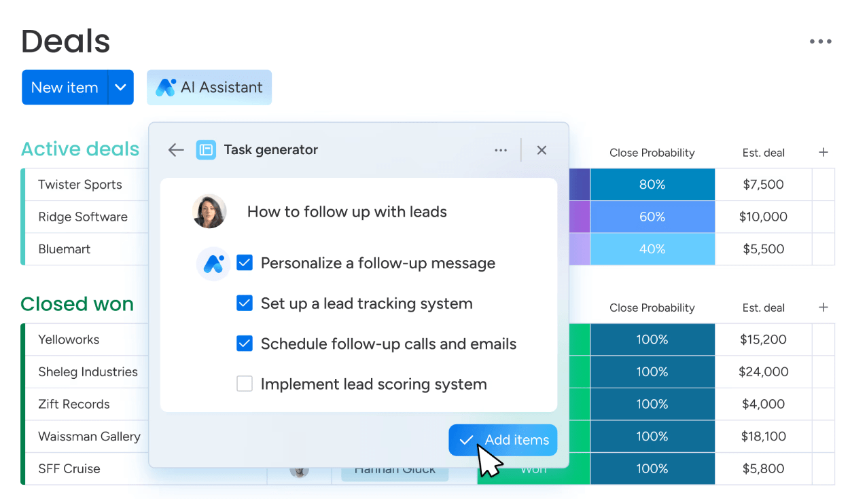
Task: Open Task generator more options menu
Action: pyautogui.click(x=501, y=150)
